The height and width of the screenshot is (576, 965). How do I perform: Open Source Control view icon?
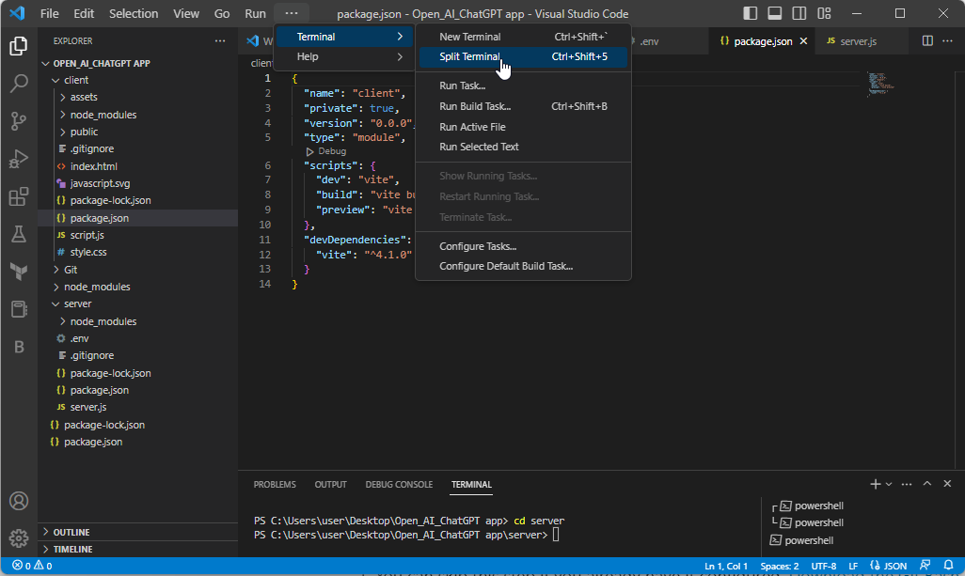point(19,121)
